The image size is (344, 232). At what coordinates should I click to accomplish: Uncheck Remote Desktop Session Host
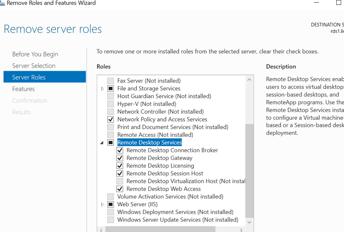click(x=120, y=173)
